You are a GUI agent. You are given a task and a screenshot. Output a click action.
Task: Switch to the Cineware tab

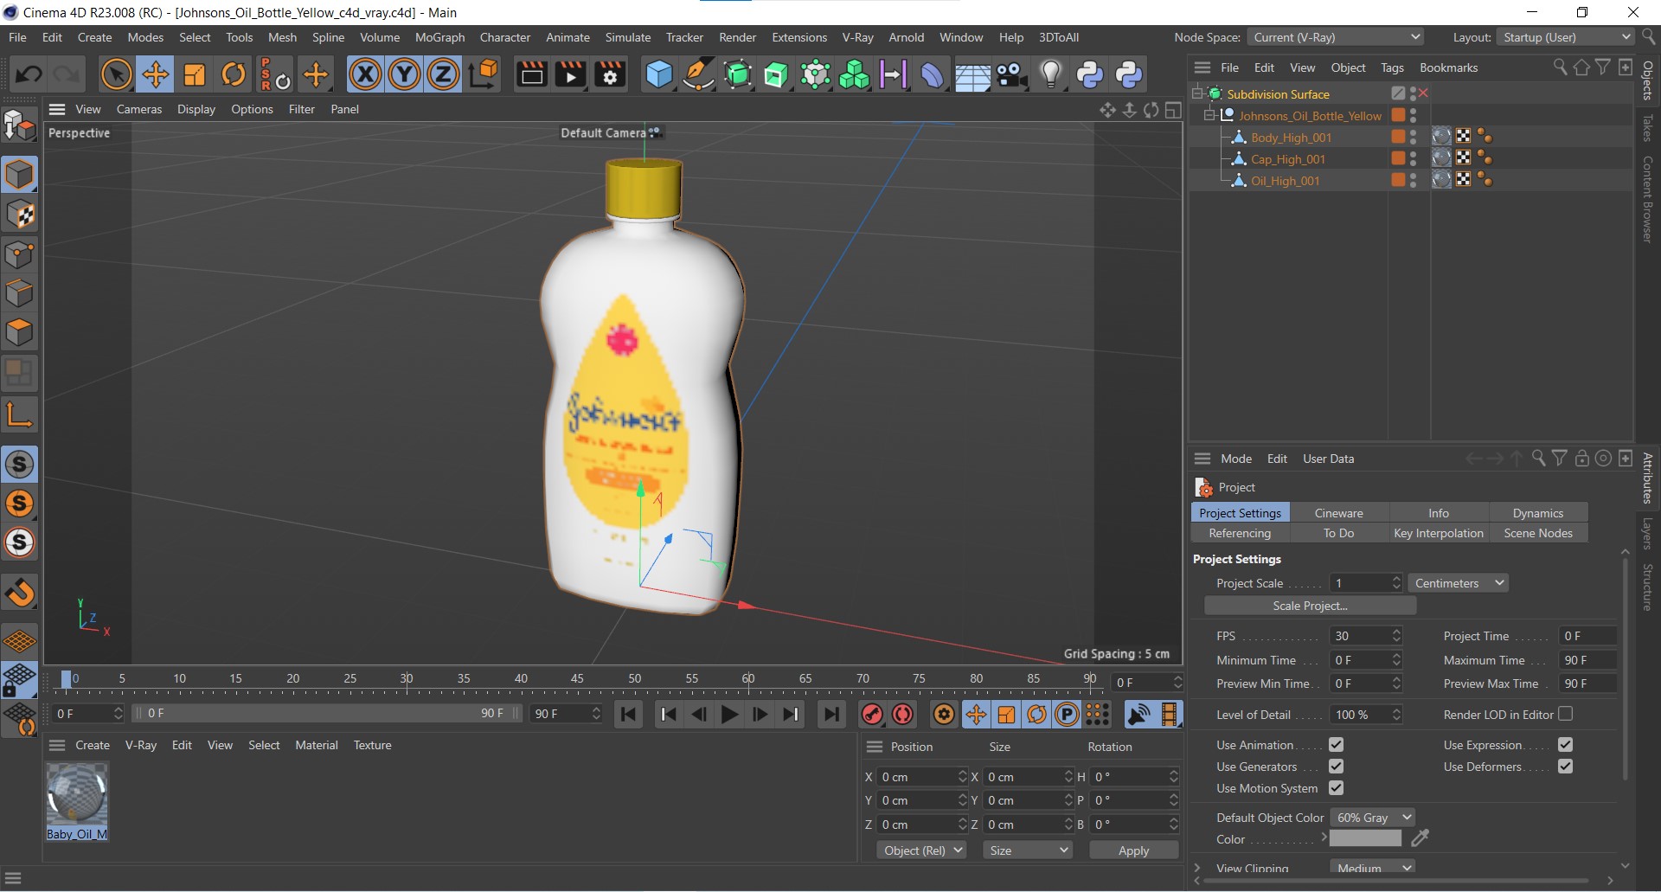tap(1338, 513)
